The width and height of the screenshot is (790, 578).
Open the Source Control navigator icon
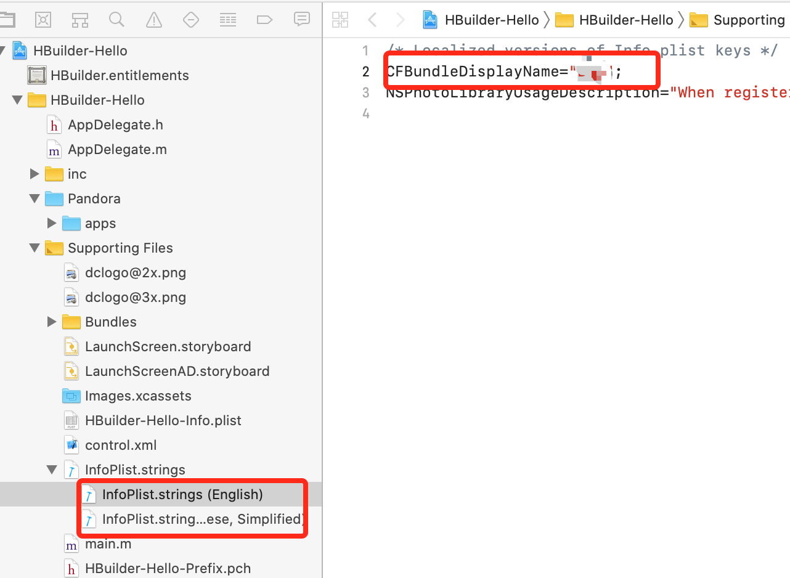(43, 20)
